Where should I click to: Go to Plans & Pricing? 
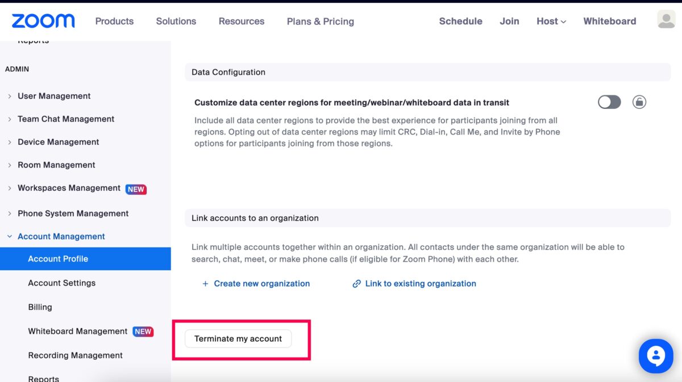321,22
